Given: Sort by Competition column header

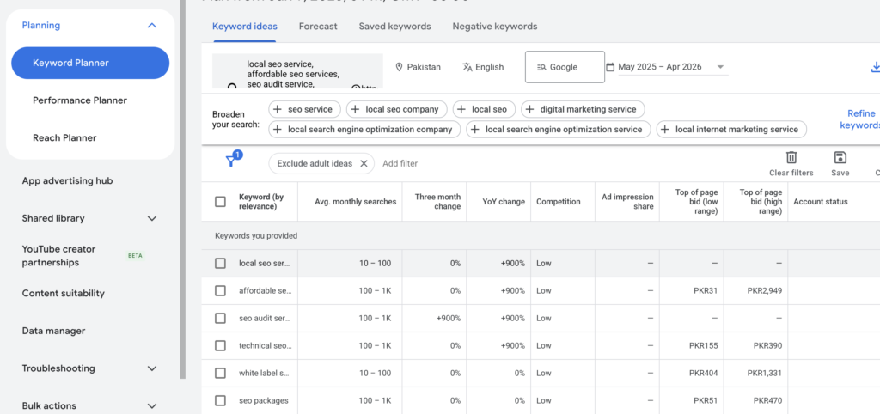Looking at the screenshot, I should coord(559,202).
